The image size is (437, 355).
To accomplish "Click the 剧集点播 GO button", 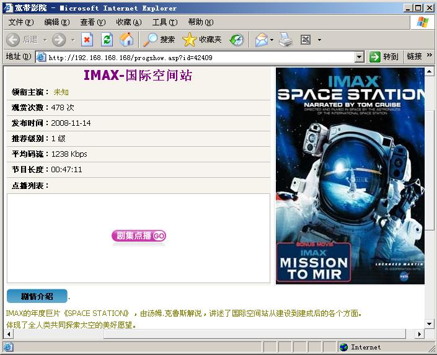I will point(139,236).
